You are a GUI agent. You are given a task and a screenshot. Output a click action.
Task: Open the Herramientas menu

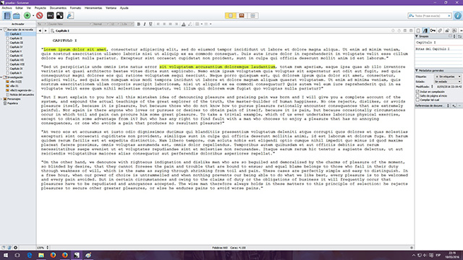[93, 8]
